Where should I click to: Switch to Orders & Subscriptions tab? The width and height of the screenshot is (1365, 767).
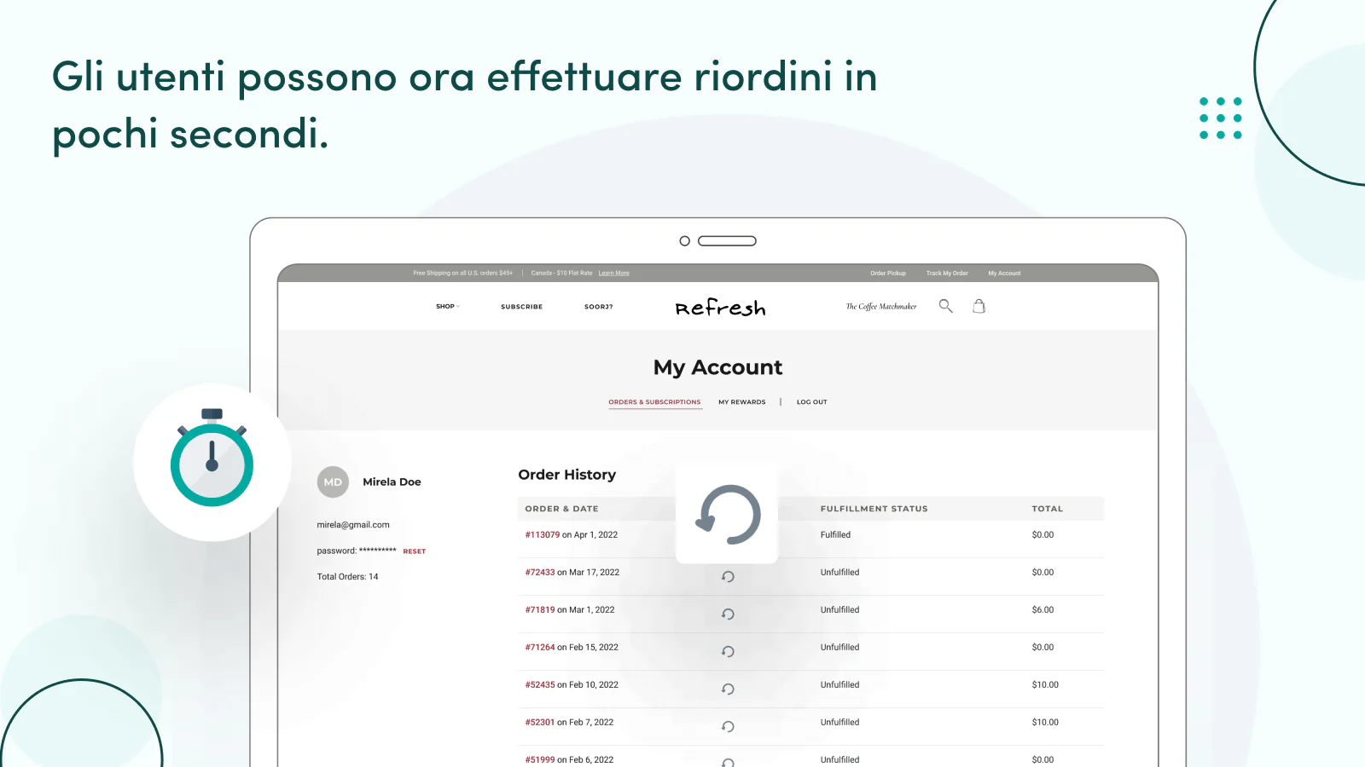(654, 402)
